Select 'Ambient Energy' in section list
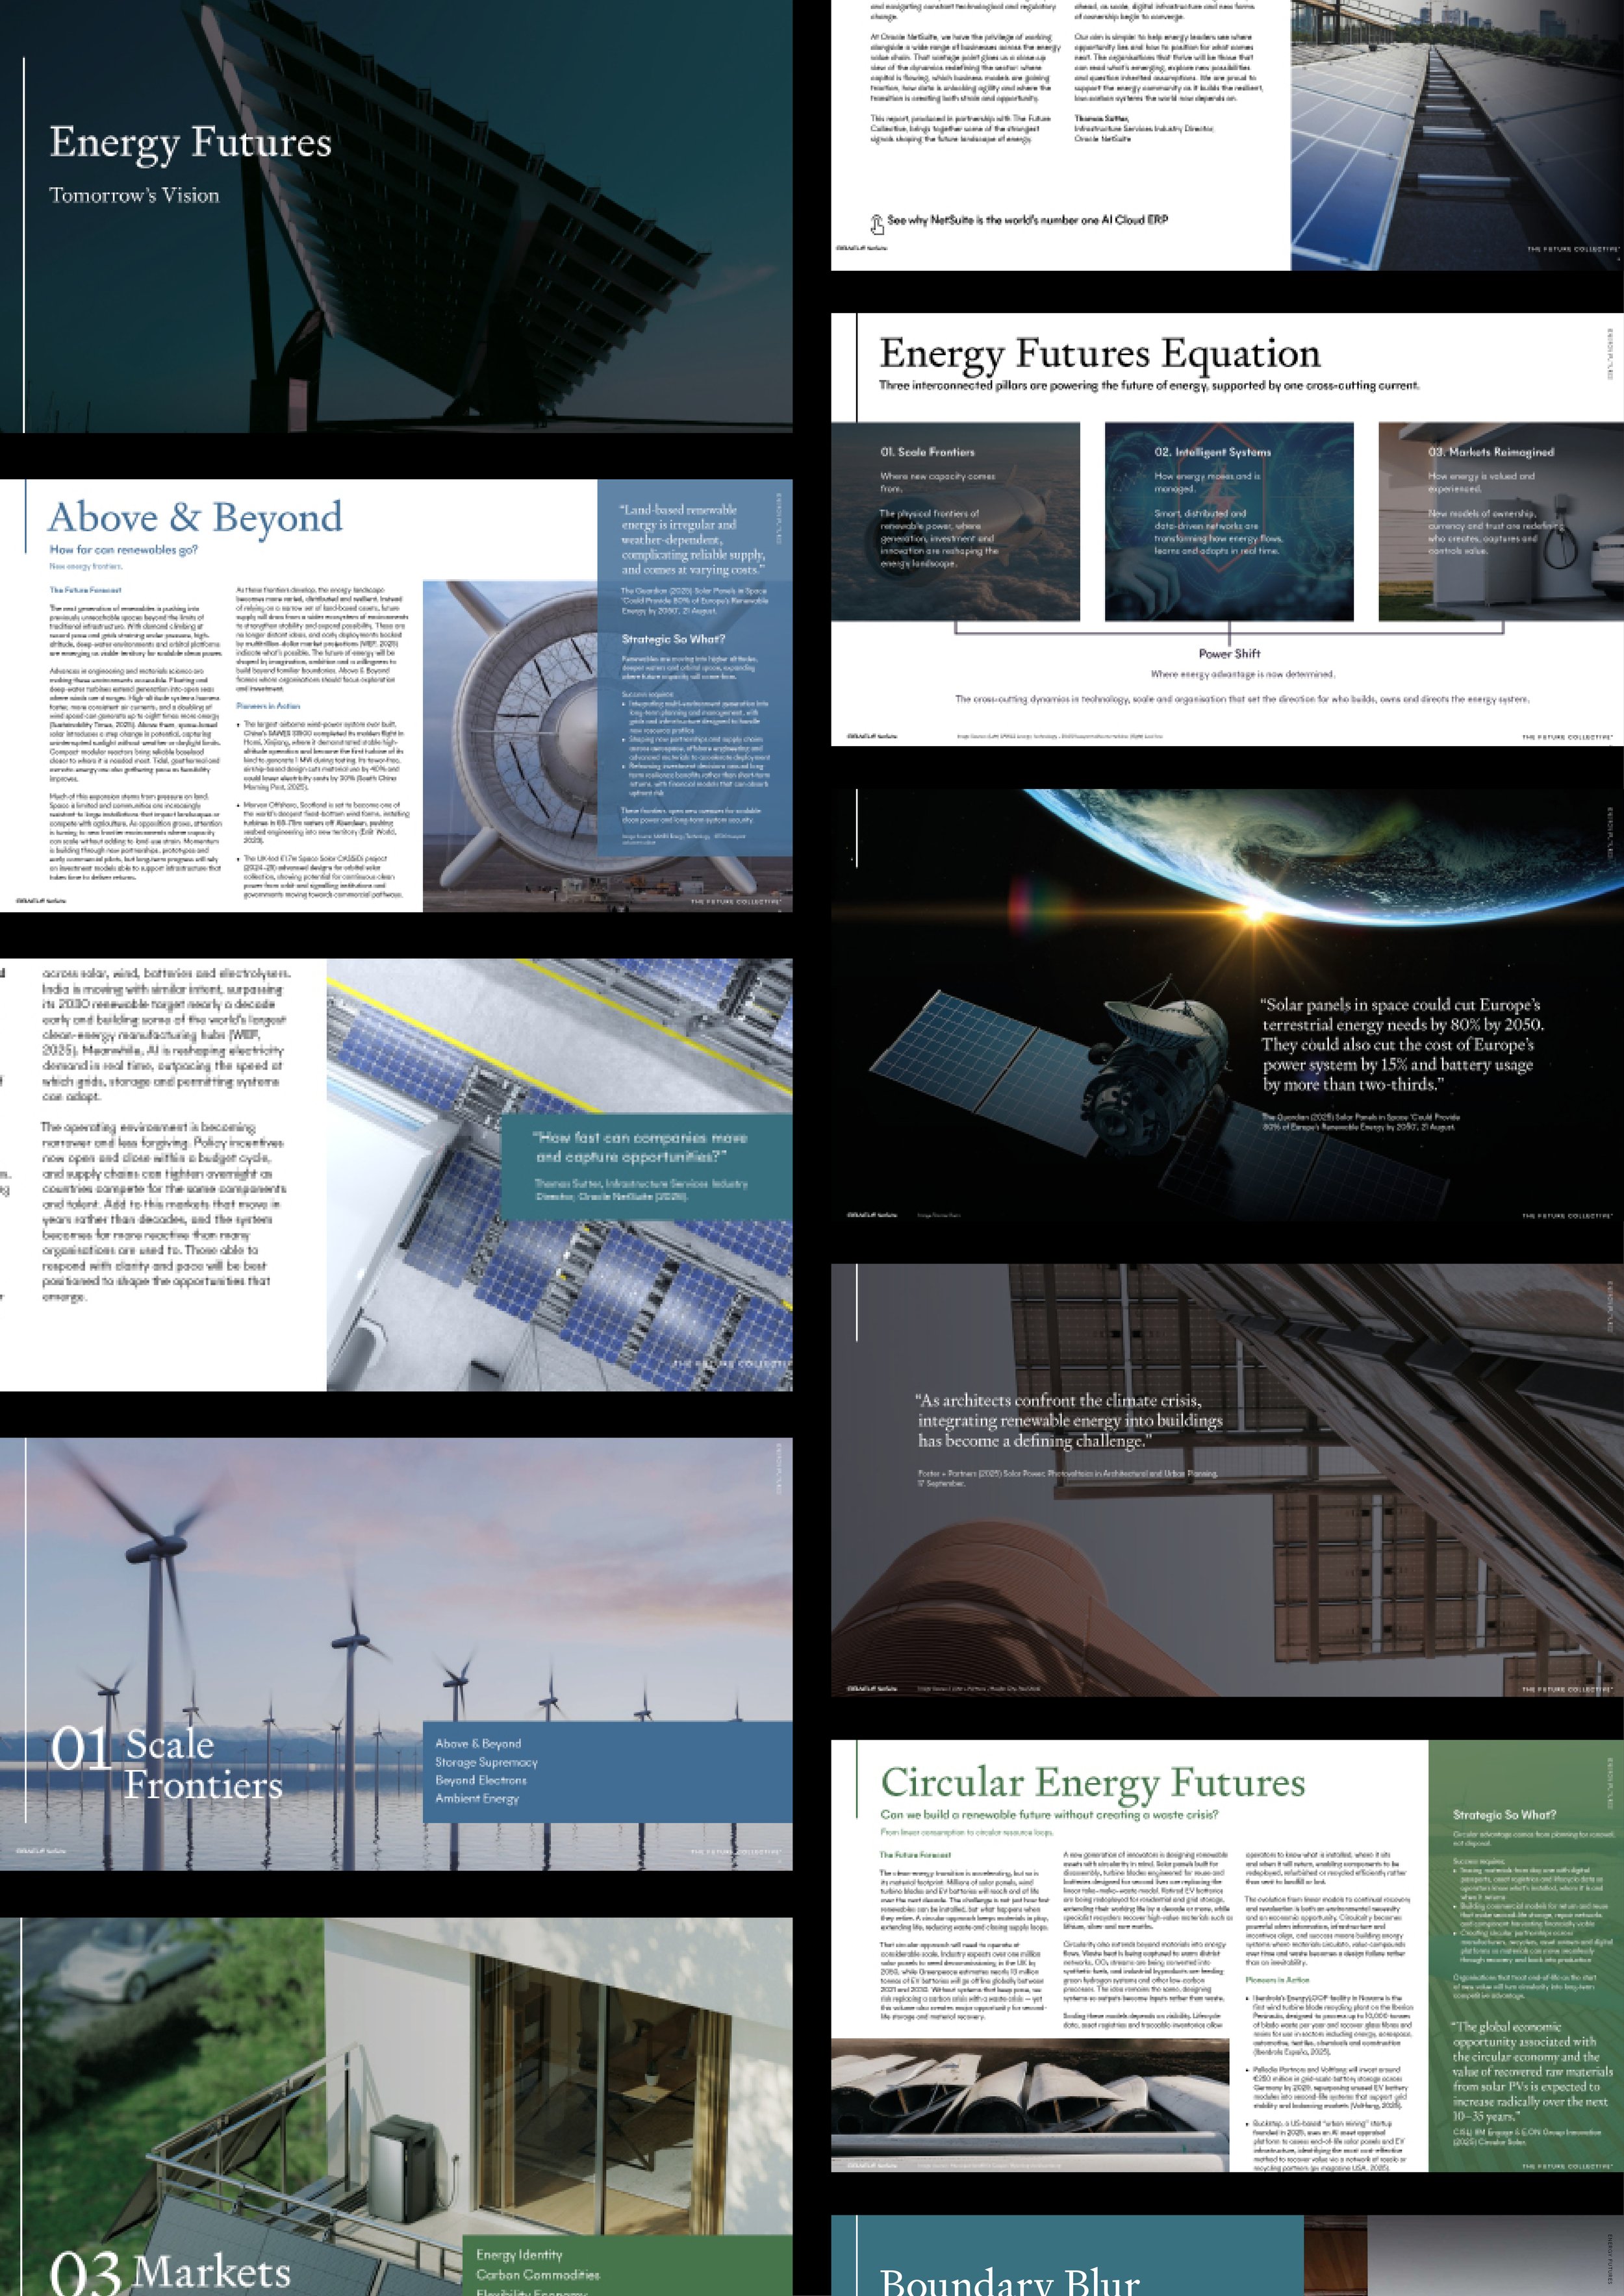1624x2296 pixels. (477, 1798)
